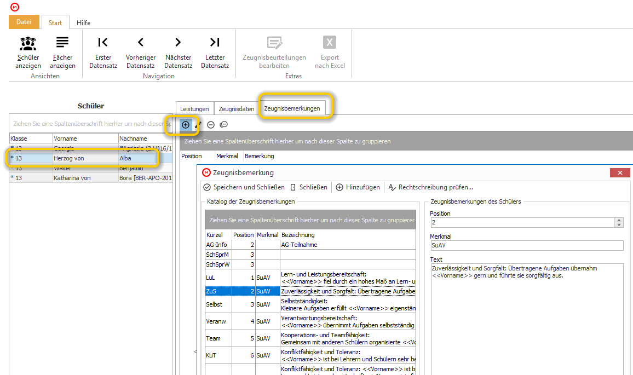Viewport: 633px width, 375px height.
Task: Select student row Katharina von Bora
Action: point(91,177)
